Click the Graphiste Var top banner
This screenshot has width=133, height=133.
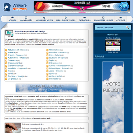click(82, 7)
